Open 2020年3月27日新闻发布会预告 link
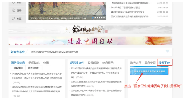The width and height of the screenshot is (183, 102). 125,8
